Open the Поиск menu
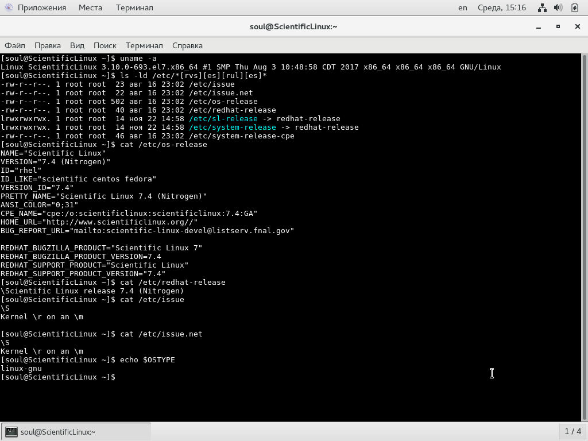588x441 pixels. (x=105, y=45)
